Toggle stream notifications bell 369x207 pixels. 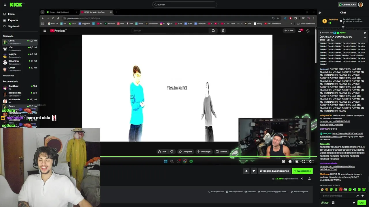click(x=246, y=171)
